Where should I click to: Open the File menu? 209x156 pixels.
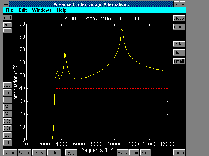pyautogui.click(x=9, y=10)
